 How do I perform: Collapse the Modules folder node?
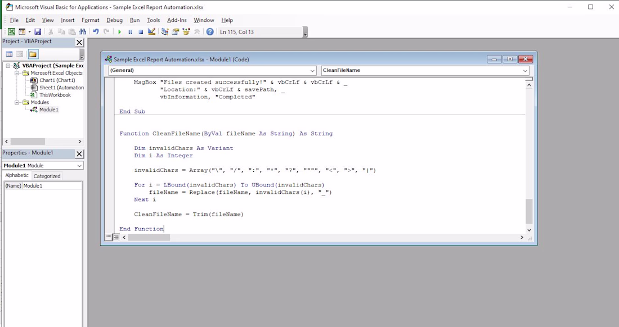coord(17,102)
